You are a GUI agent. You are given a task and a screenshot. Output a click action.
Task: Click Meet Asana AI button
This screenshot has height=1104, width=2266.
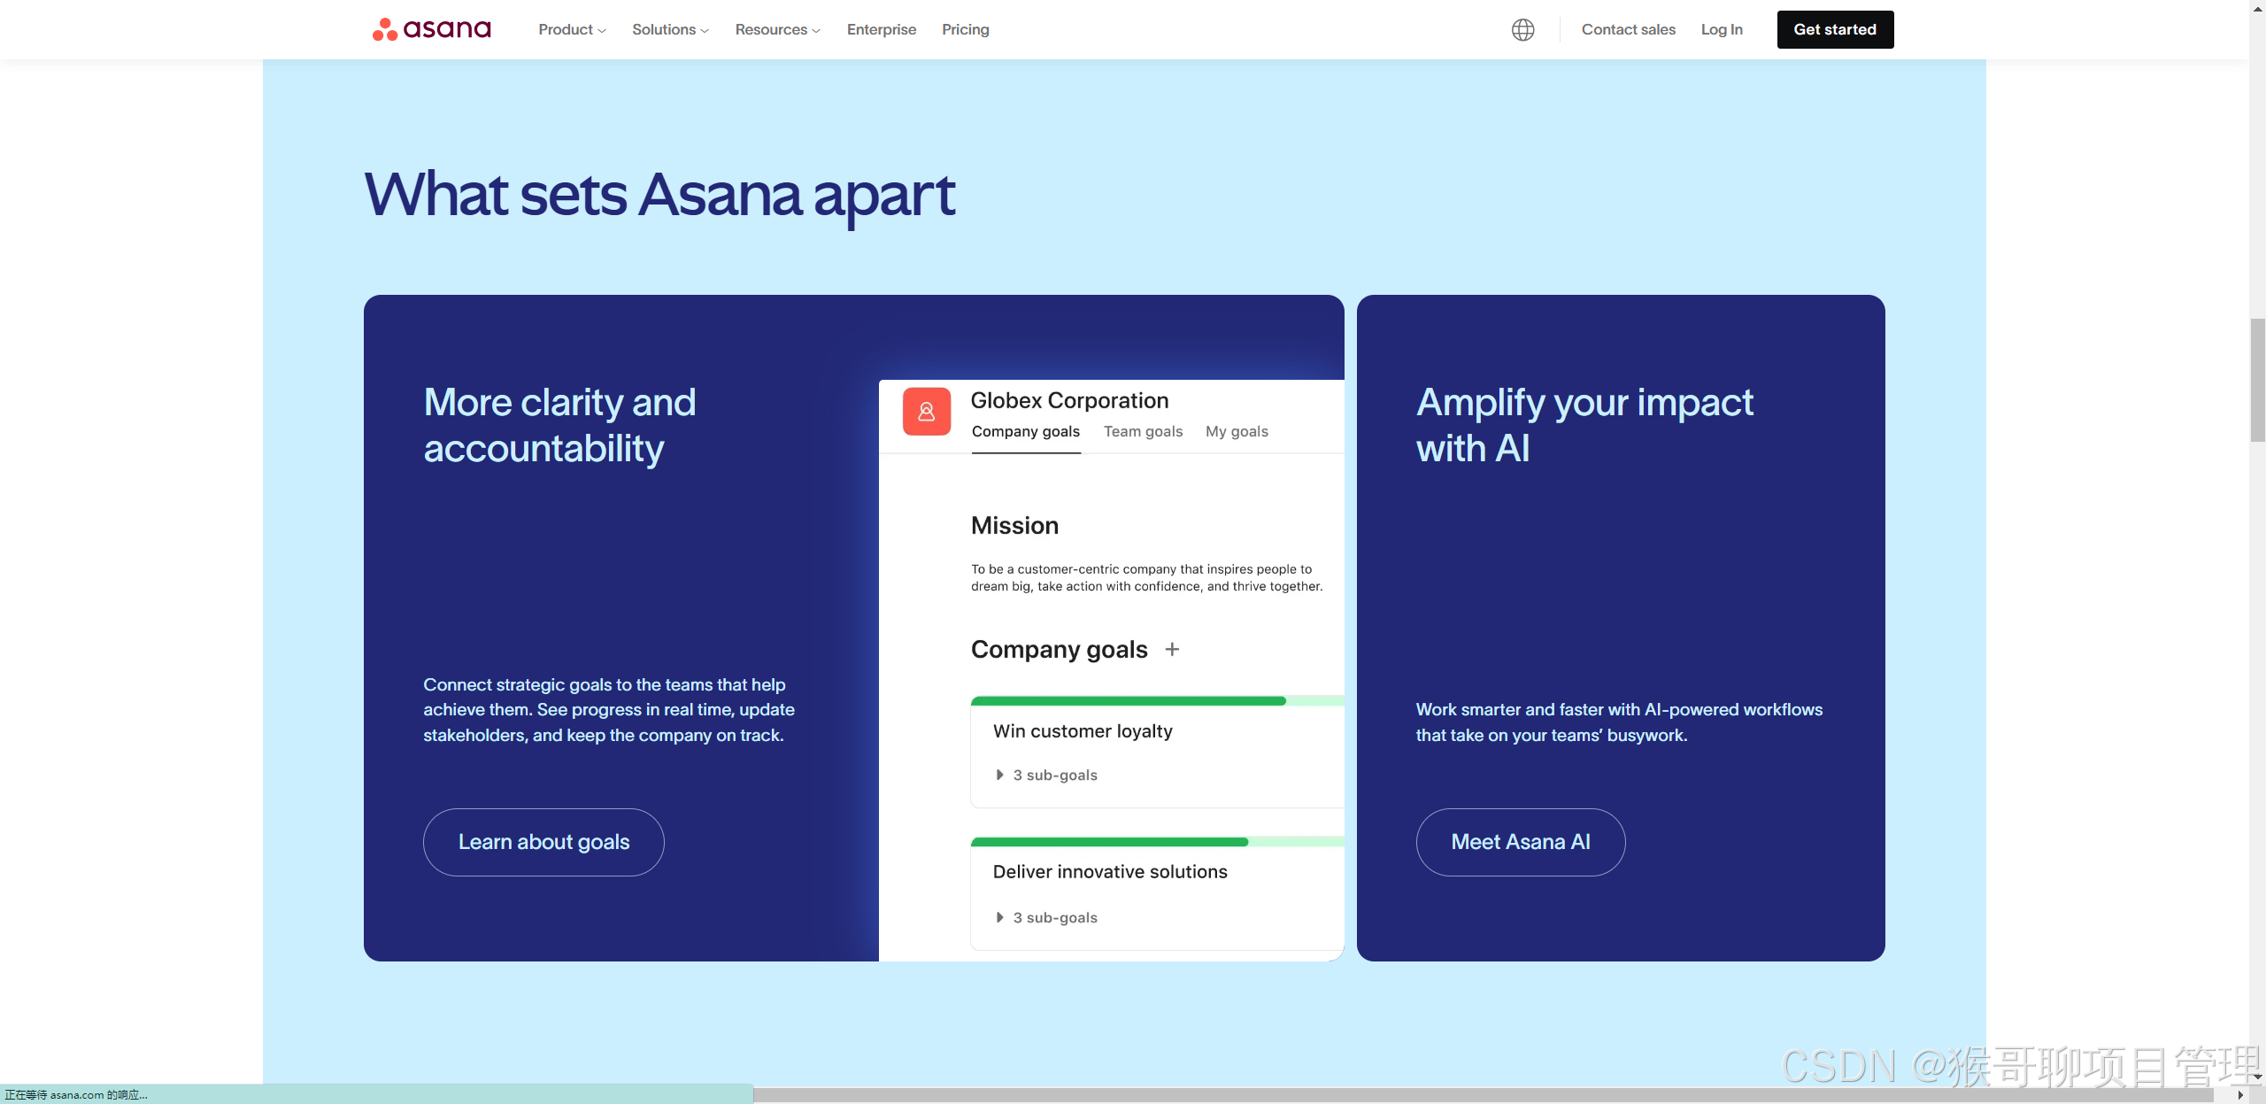tap(1520, 842)
